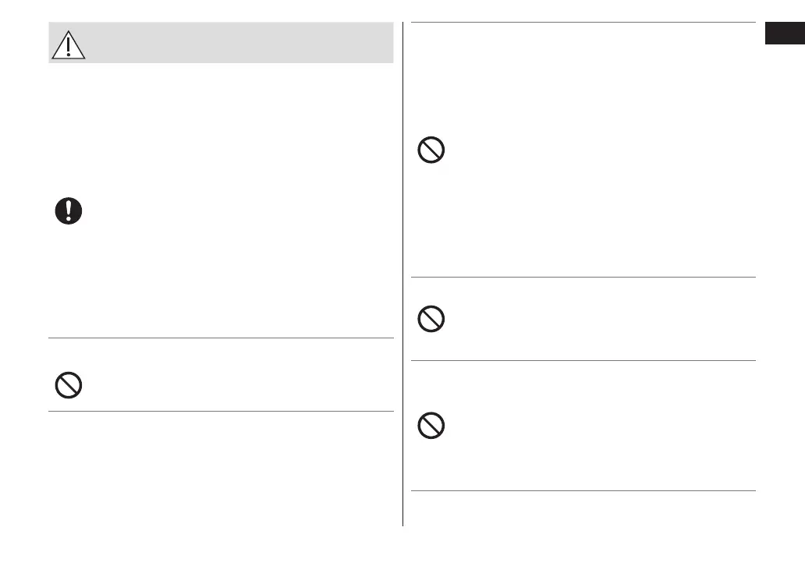Click the vertical divider between the two columns

pyautogui.click(x=403, y=273)
